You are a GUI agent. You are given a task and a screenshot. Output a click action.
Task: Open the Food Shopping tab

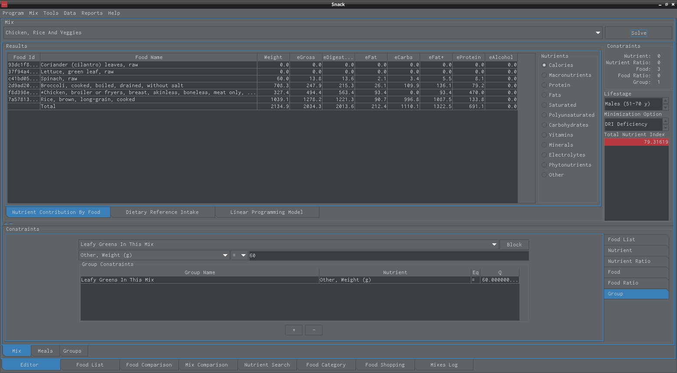coord(385,365)
